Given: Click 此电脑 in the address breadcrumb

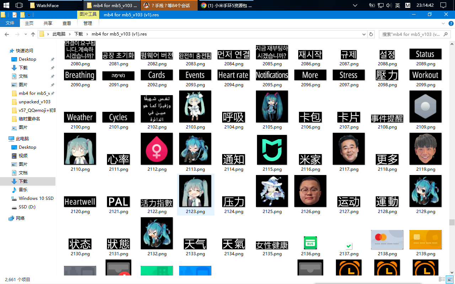Looking at the screenshot, I should 59,34.
